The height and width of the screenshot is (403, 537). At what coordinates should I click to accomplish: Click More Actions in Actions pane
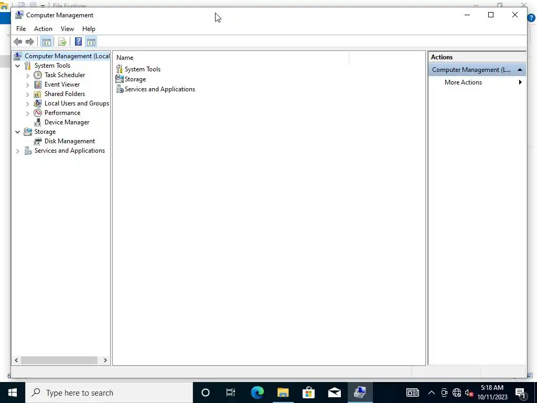pyautogui.click(x=463, y=82)
